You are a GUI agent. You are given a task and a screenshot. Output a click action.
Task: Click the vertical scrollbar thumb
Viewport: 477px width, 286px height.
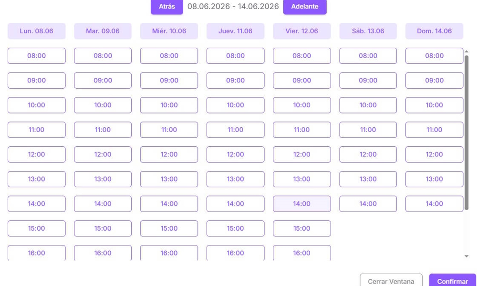467,133
